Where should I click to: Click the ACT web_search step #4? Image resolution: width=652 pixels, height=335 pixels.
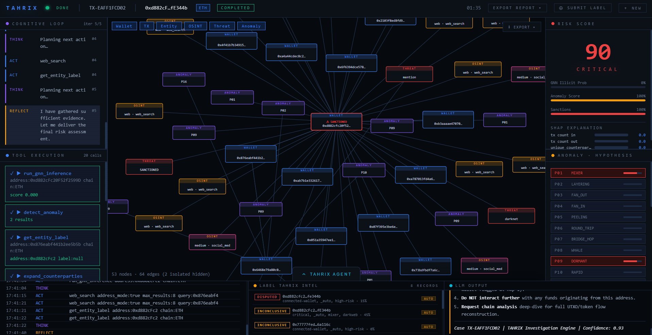coord(53,61)
